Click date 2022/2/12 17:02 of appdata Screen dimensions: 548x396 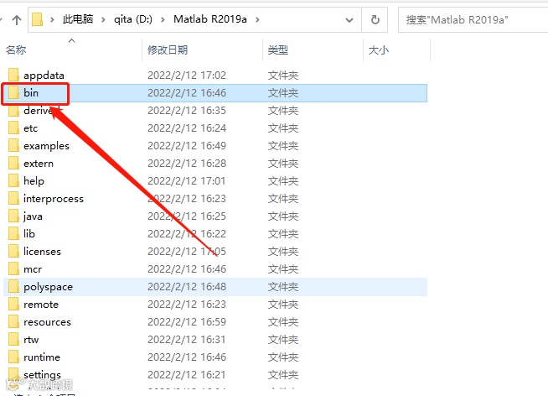coord(187,76)
